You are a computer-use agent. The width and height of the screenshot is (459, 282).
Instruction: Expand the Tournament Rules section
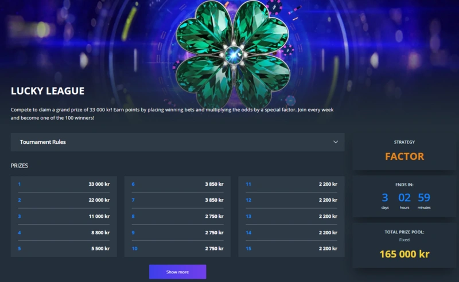click(x=177, y=142)
